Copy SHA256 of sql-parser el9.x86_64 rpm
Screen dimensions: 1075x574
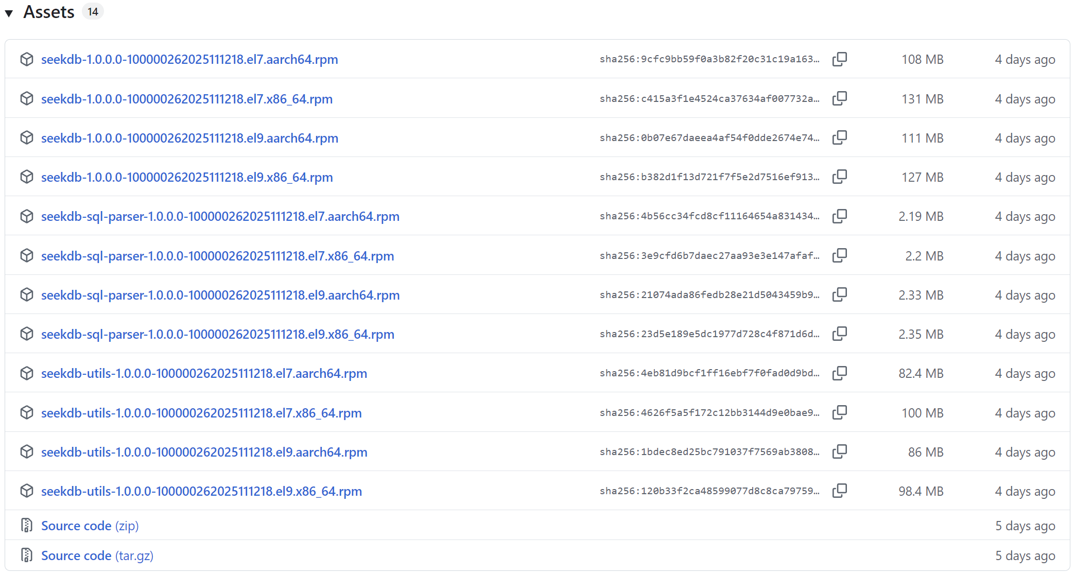click(839, 334)
